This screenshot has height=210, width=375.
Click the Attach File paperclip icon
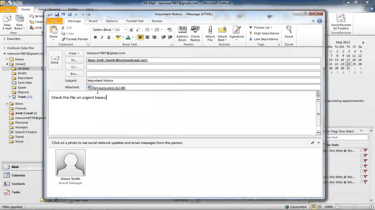coord(210,30)
